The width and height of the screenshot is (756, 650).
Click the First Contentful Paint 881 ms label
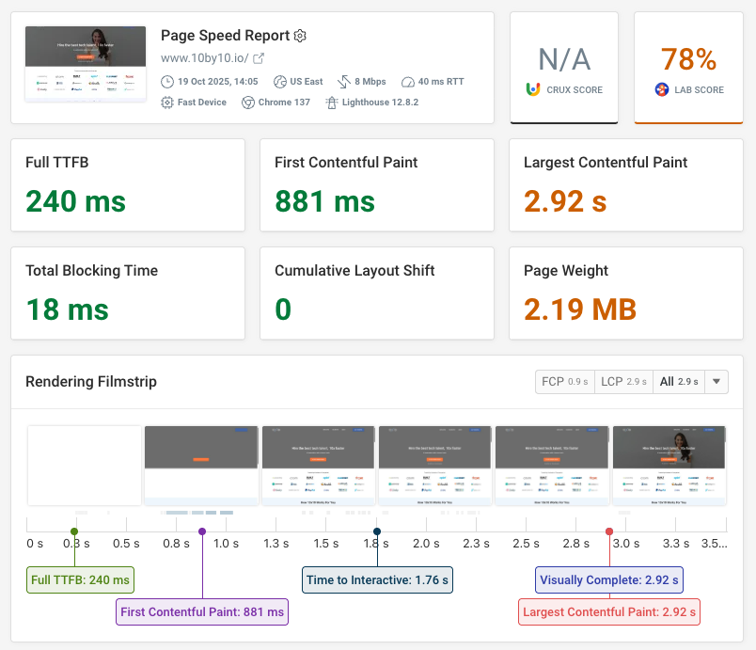coord(202,611)
